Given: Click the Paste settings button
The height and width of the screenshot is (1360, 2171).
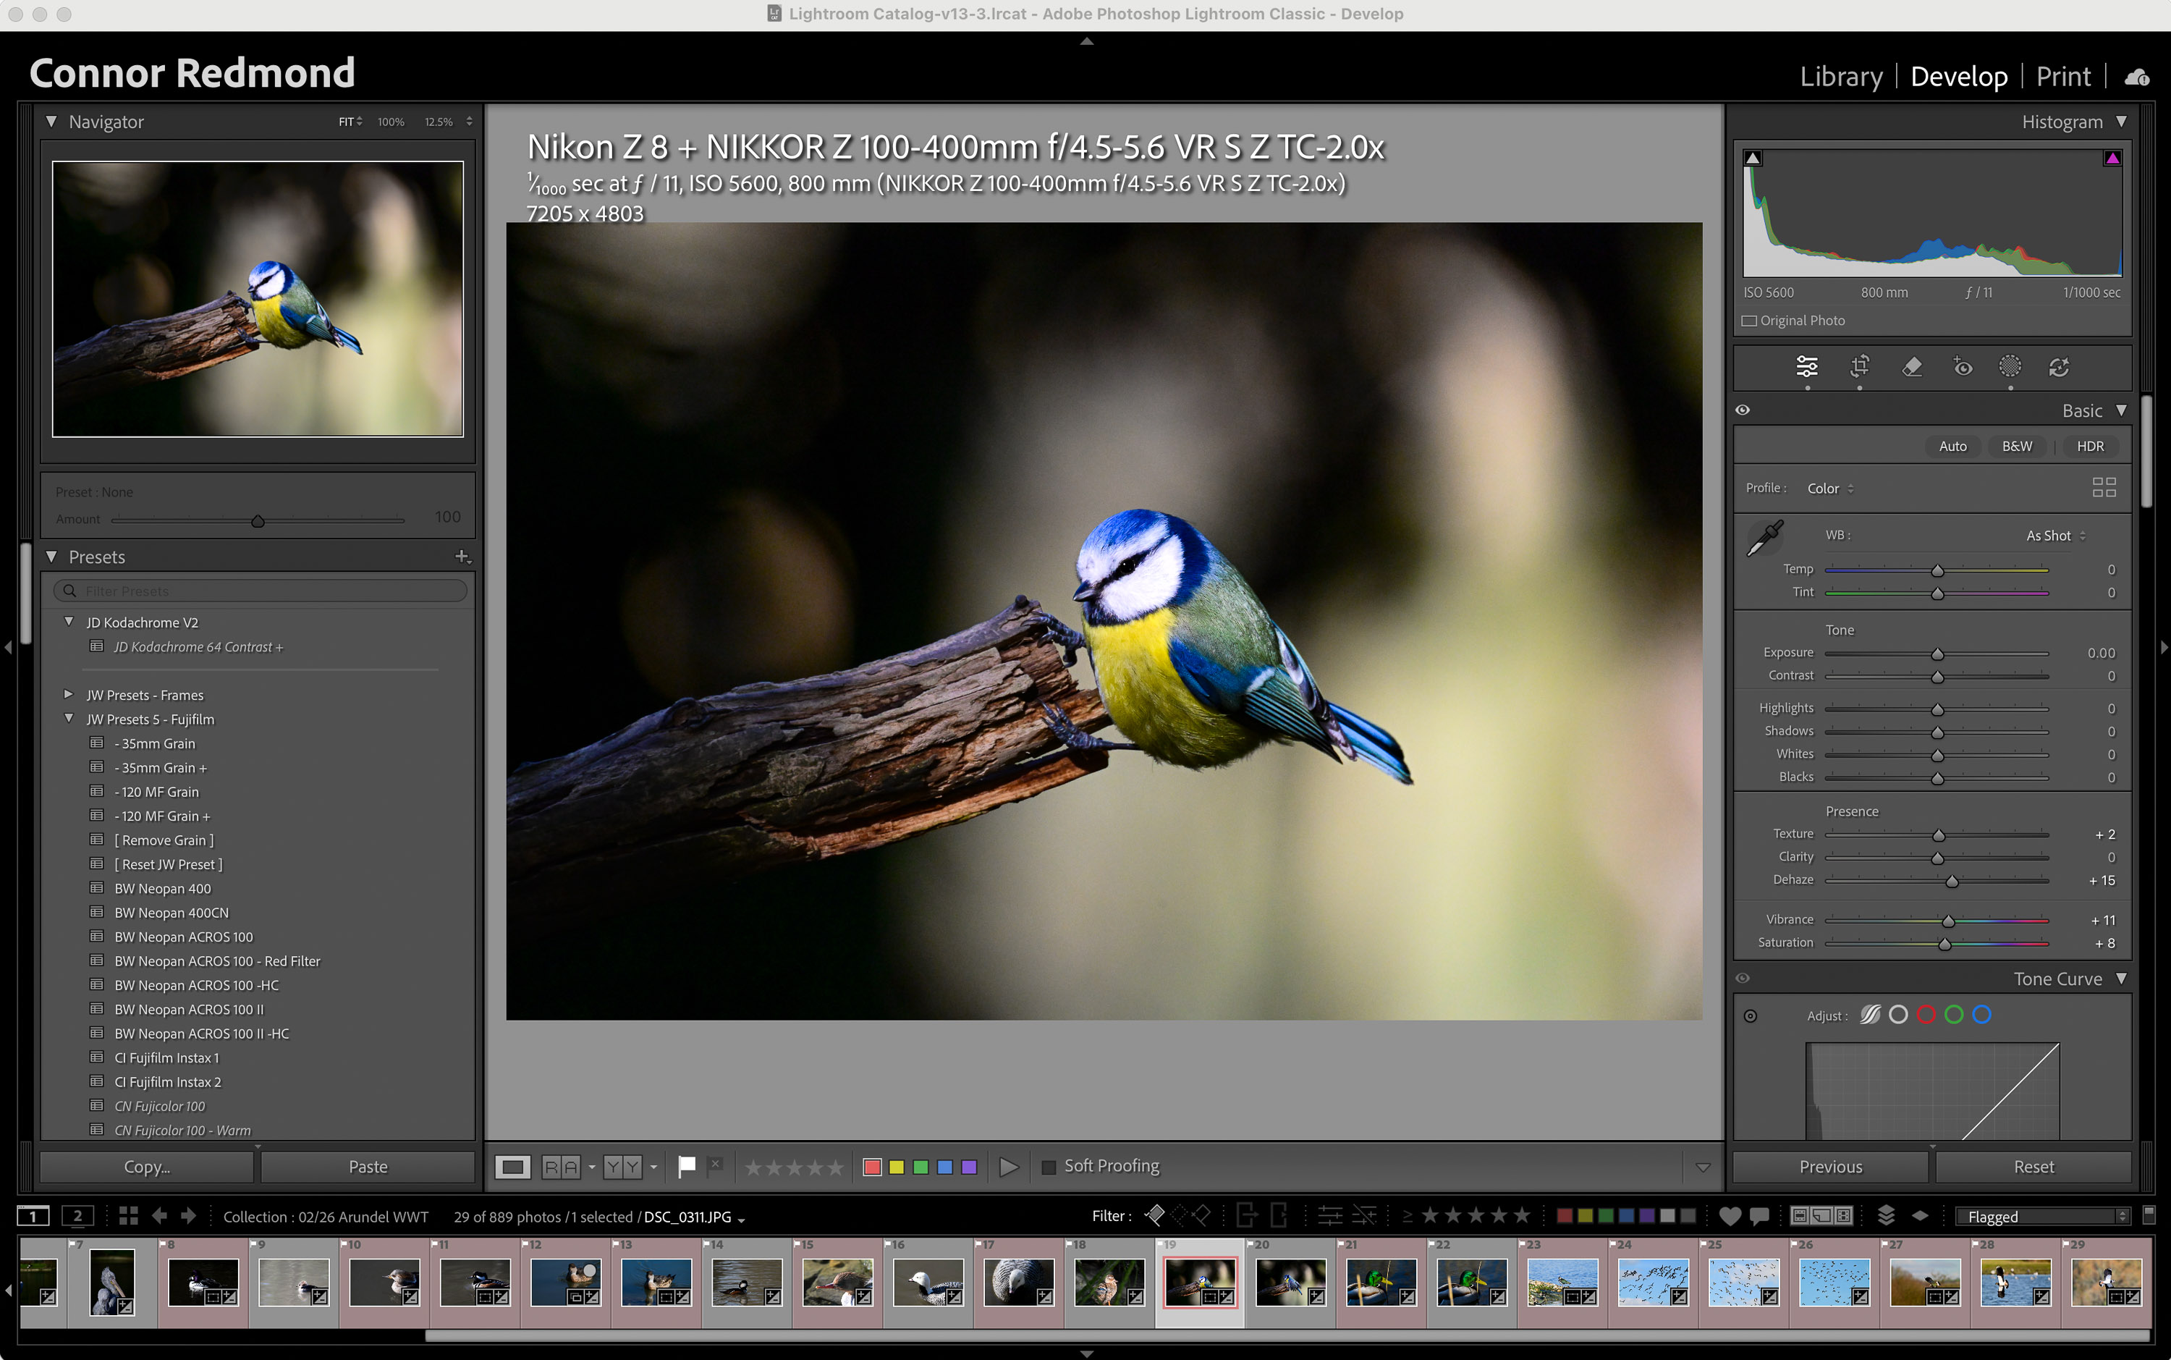Looking at the screenshot, I should (x=368, y=1167).
